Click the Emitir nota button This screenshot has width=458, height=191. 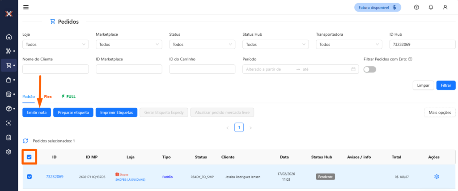coord(37,112)
